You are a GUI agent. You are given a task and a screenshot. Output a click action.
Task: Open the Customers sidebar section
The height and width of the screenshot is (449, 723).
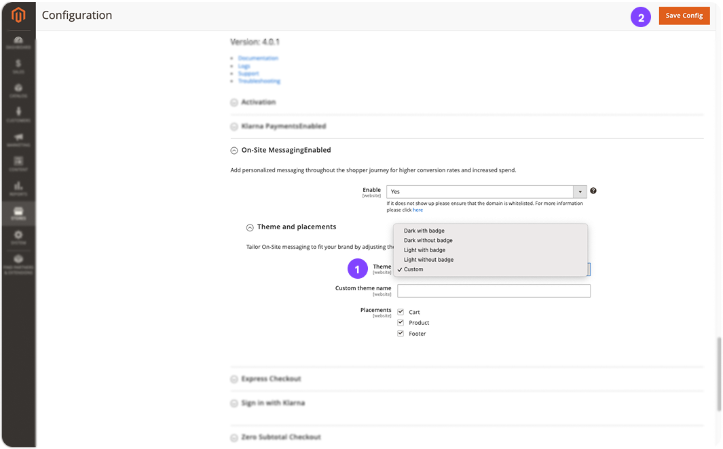(x=18, y=115)
